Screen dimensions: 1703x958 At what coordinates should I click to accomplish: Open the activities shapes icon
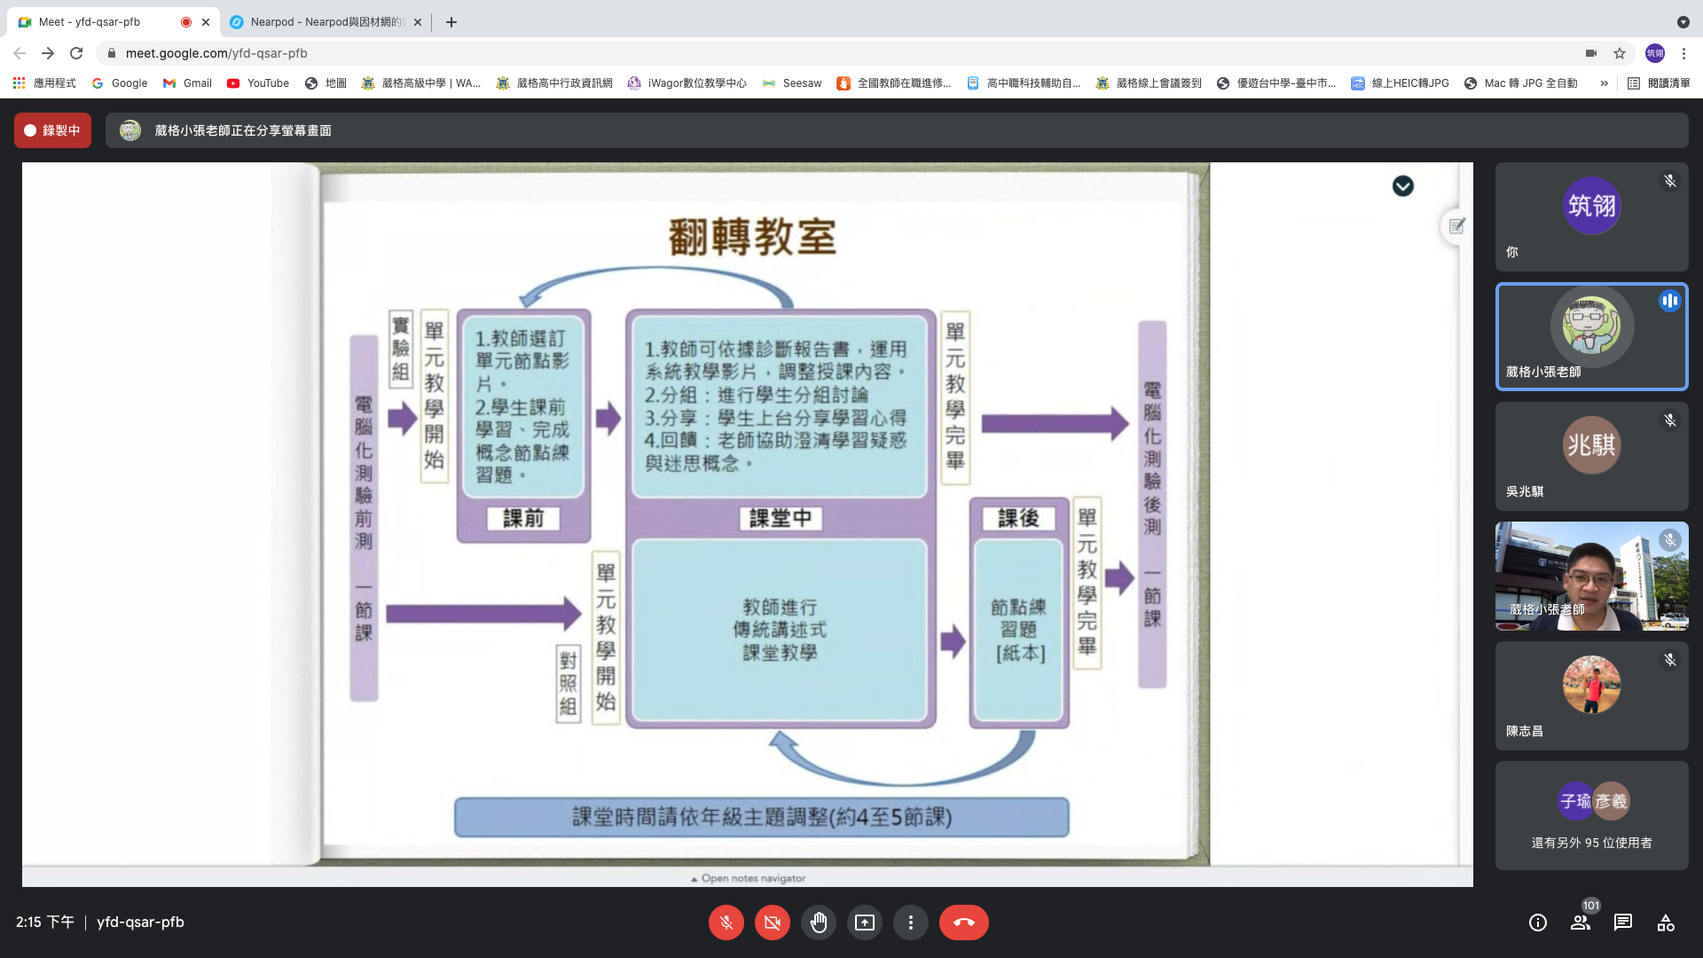(x=1666, y=923)
